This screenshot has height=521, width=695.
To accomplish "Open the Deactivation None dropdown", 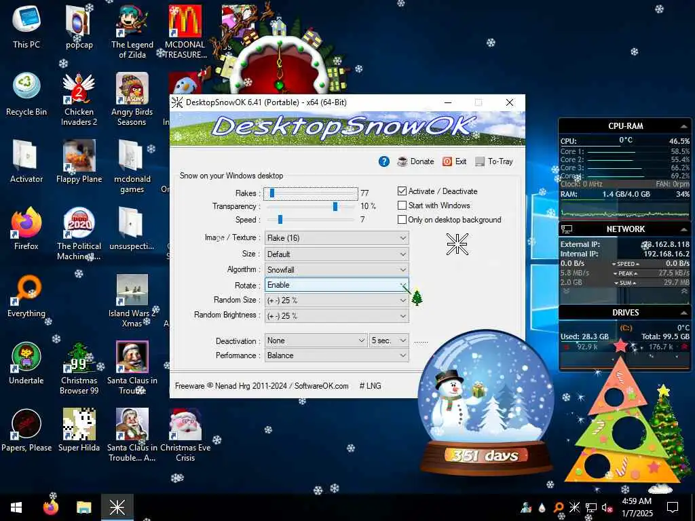I will click(x=316, y=341).
